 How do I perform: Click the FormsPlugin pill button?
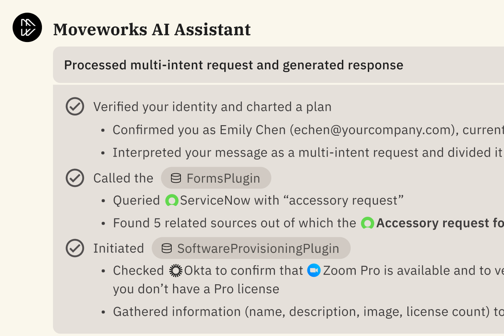(x=216, y=178)
